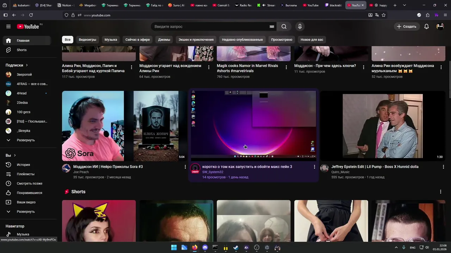The height and width of the screenshot is (253, 451).
Task: Select the Просмотрено filter chip
Action: (x=282, y=40)
